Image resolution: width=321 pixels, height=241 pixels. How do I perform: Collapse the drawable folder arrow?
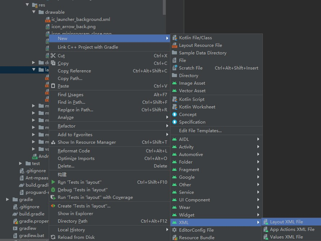pos(34,12)
